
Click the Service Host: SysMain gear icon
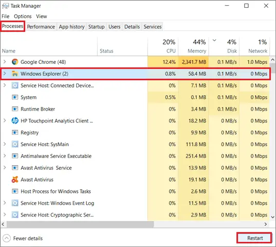click(15, 144)
